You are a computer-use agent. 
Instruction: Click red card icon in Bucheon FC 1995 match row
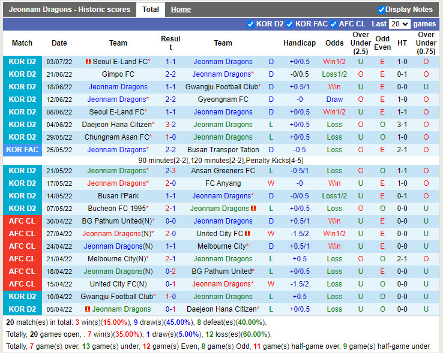[254, 209]
